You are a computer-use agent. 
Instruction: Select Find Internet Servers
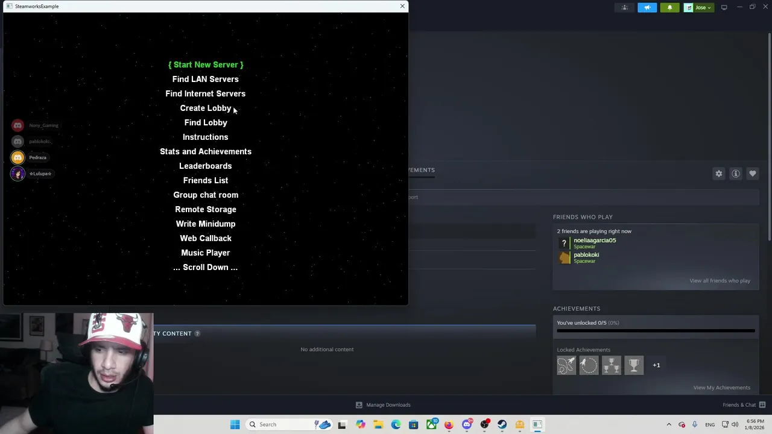pyautogui.click(x=206, y=93)
